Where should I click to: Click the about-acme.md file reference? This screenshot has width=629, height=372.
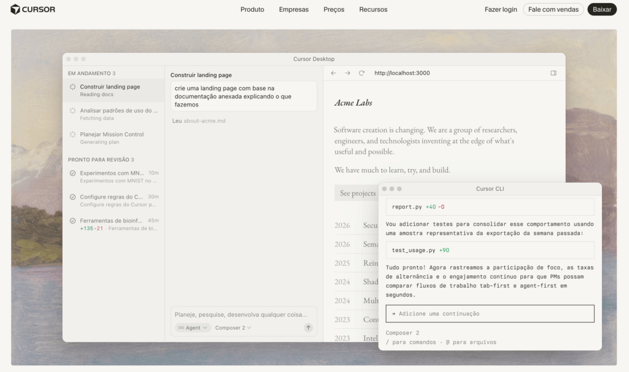click(x=205, y=121)
